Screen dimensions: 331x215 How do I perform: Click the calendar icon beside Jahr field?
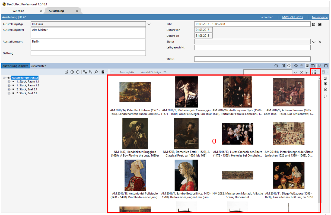(x=314, y=24)
